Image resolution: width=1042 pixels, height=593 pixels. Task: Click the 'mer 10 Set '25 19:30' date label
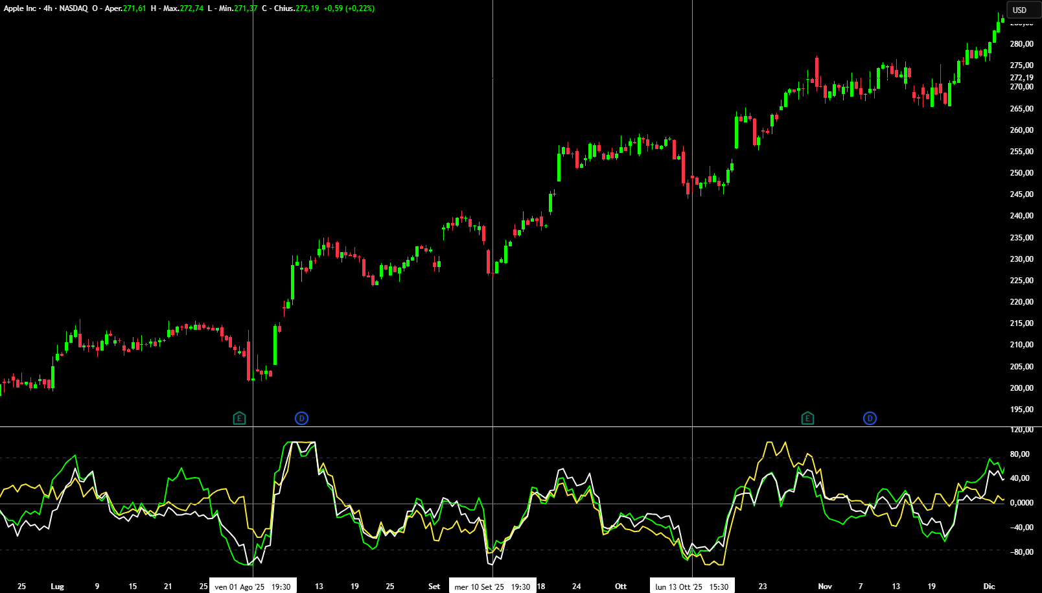(x=492, y=587)
